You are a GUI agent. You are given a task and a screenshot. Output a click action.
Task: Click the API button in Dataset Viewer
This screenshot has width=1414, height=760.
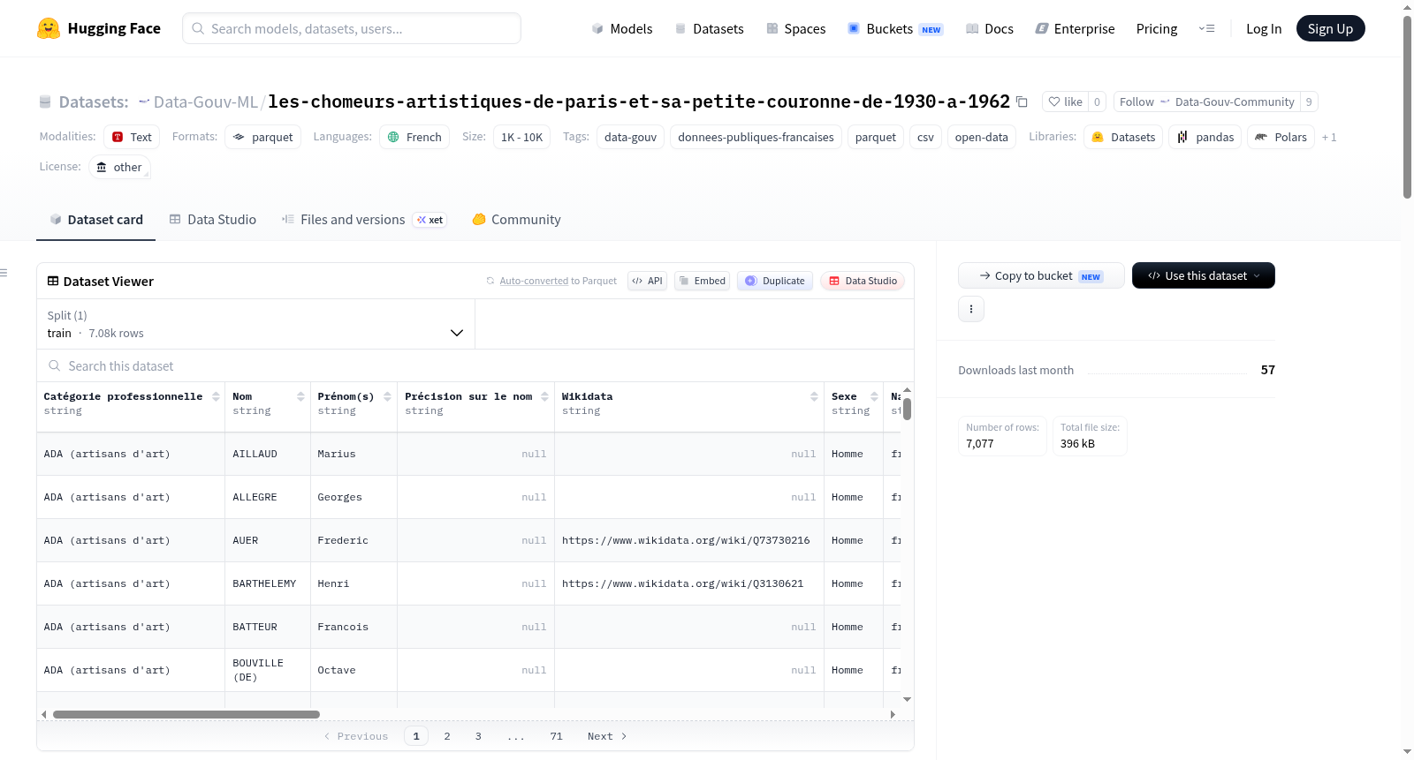pyautogui.click(x=647, y=281)
